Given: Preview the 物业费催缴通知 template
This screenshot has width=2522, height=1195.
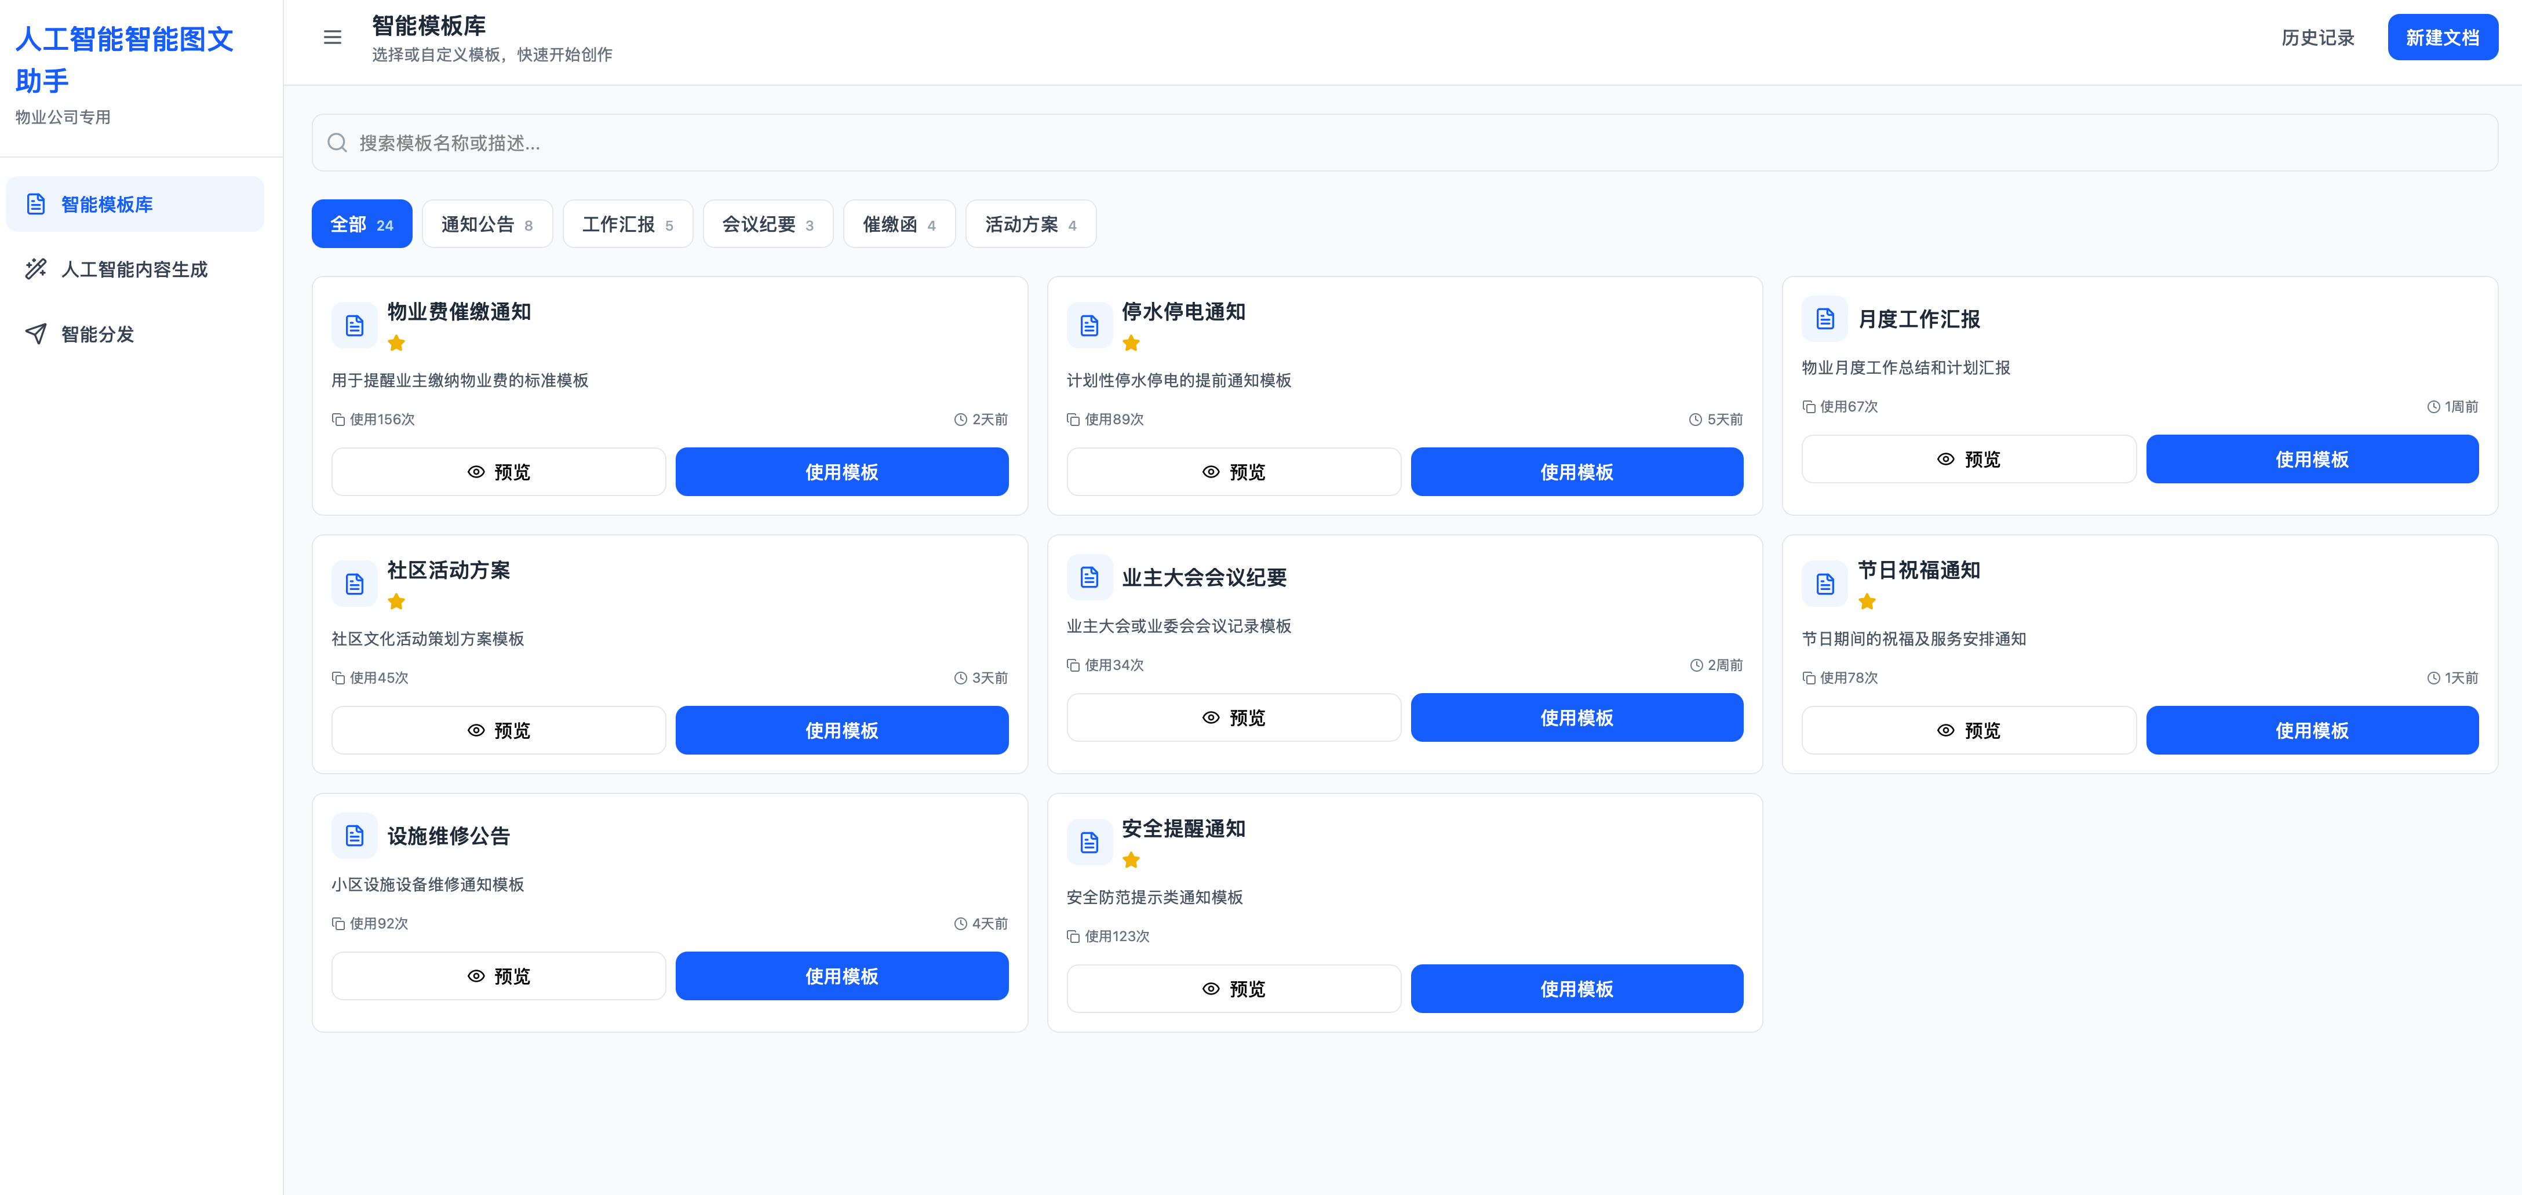Looking at the screenshot, I should [498, 472].
